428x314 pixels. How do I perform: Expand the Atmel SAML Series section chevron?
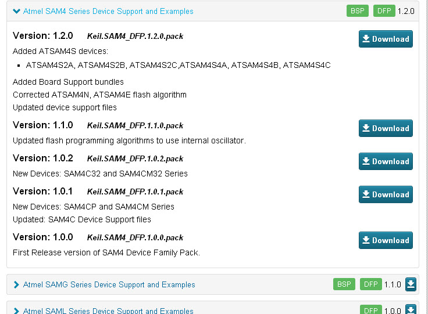[x=16, y=311]
